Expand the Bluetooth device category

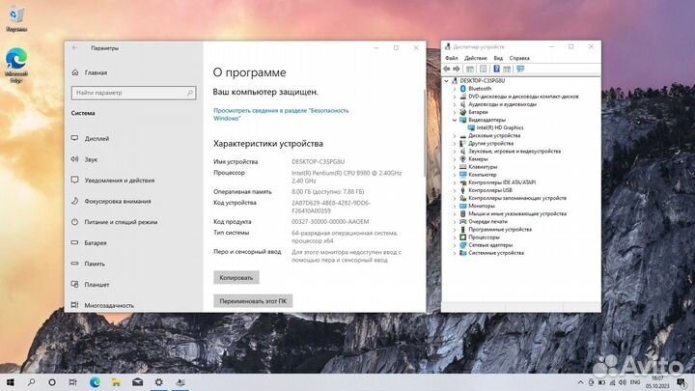(x=455, y=89)
